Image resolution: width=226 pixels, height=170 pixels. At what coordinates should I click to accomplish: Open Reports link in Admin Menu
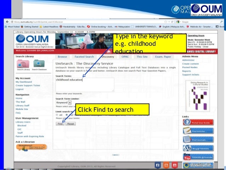click(187, 71)
